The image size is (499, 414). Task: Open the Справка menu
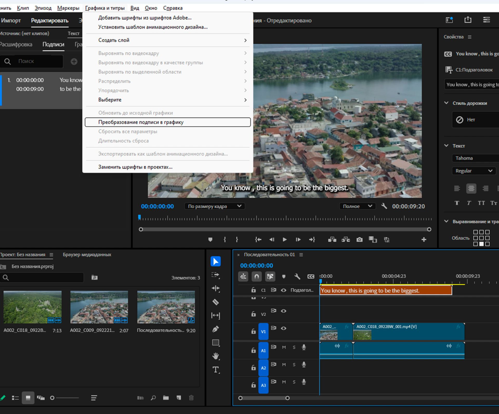(173, 8)
